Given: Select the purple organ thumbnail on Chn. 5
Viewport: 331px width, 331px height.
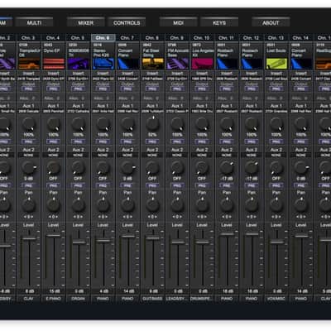Looking at the screenshot, I should pos(79,64).
